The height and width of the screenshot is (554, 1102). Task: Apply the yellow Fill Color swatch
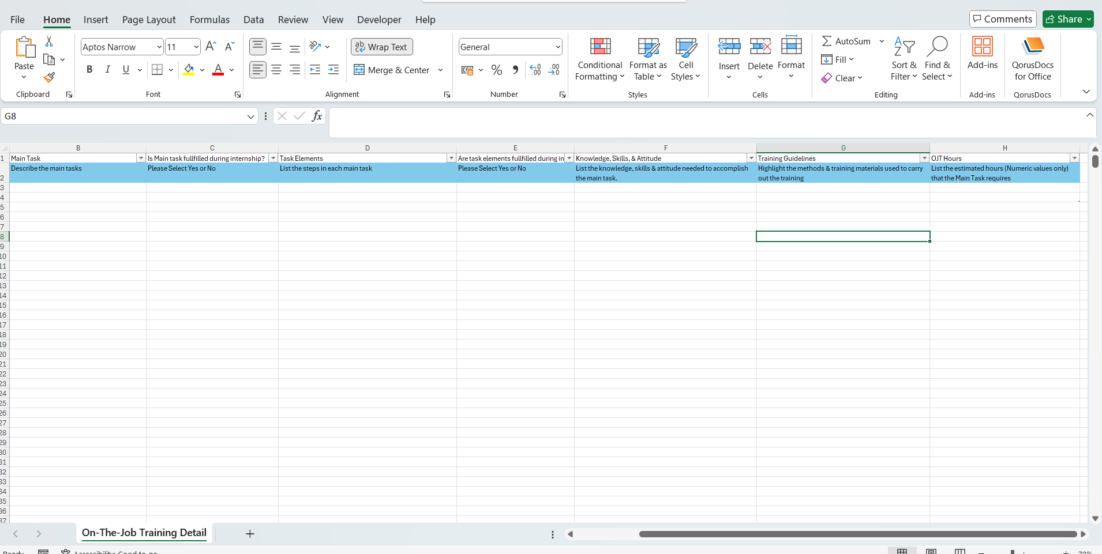189,70
